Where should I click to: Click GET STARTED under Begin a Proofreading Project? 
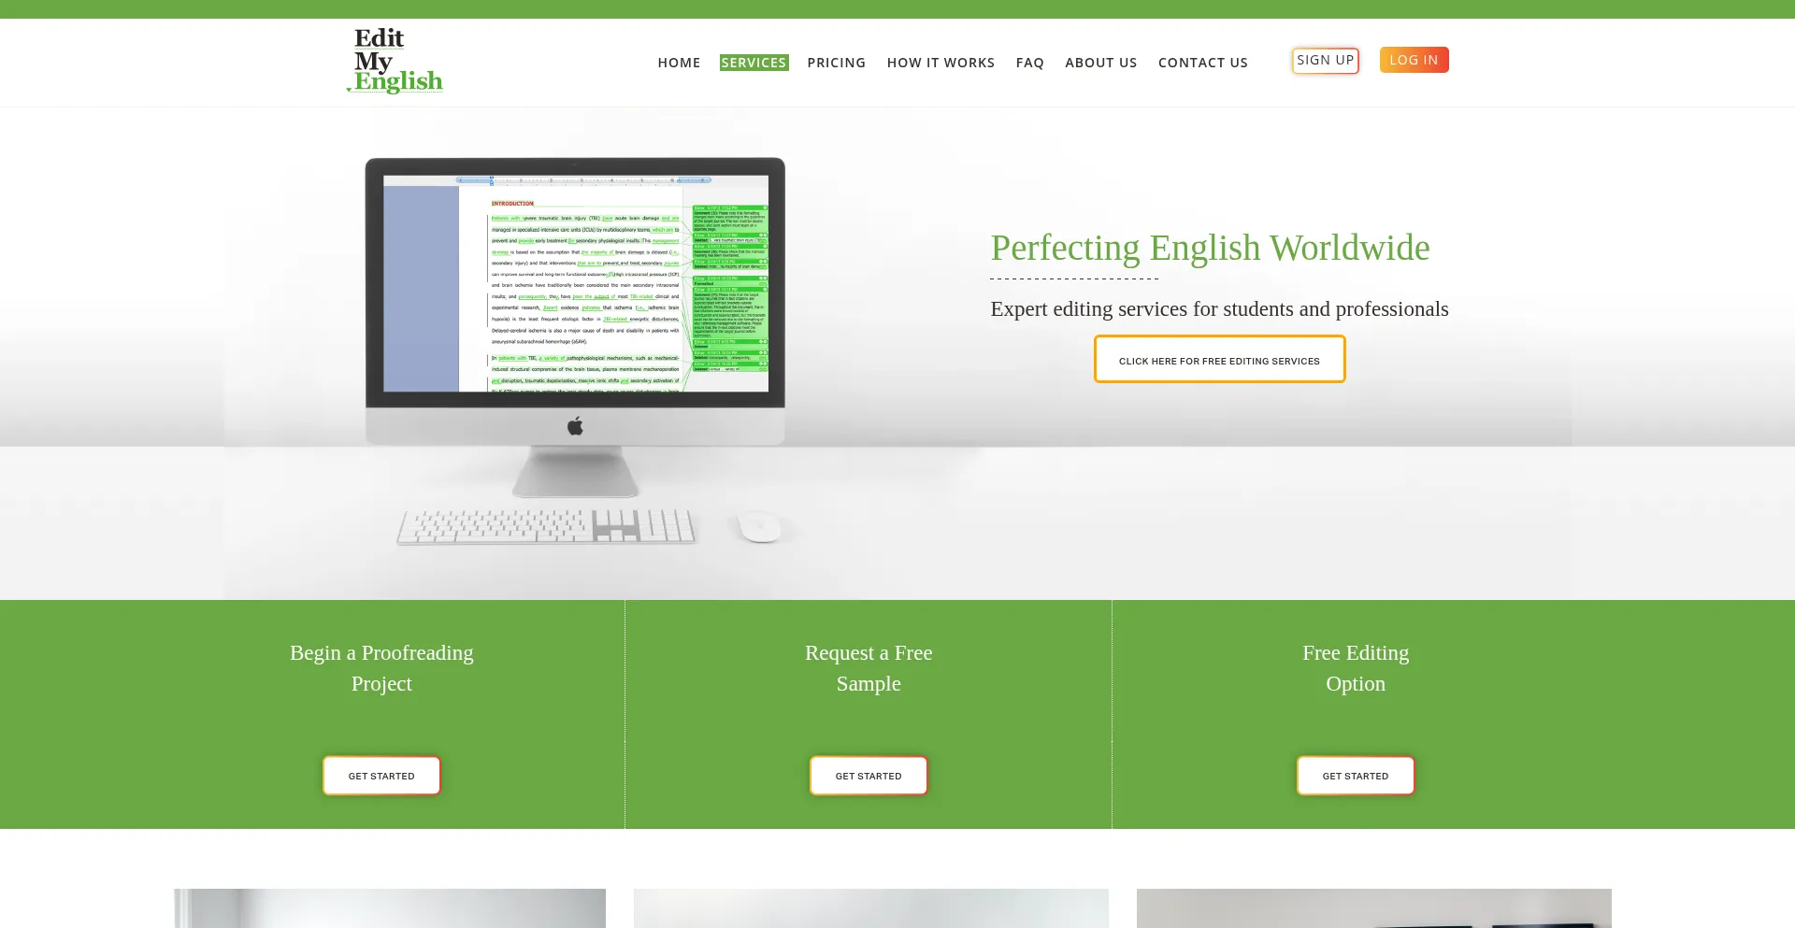tap(381, 775)
